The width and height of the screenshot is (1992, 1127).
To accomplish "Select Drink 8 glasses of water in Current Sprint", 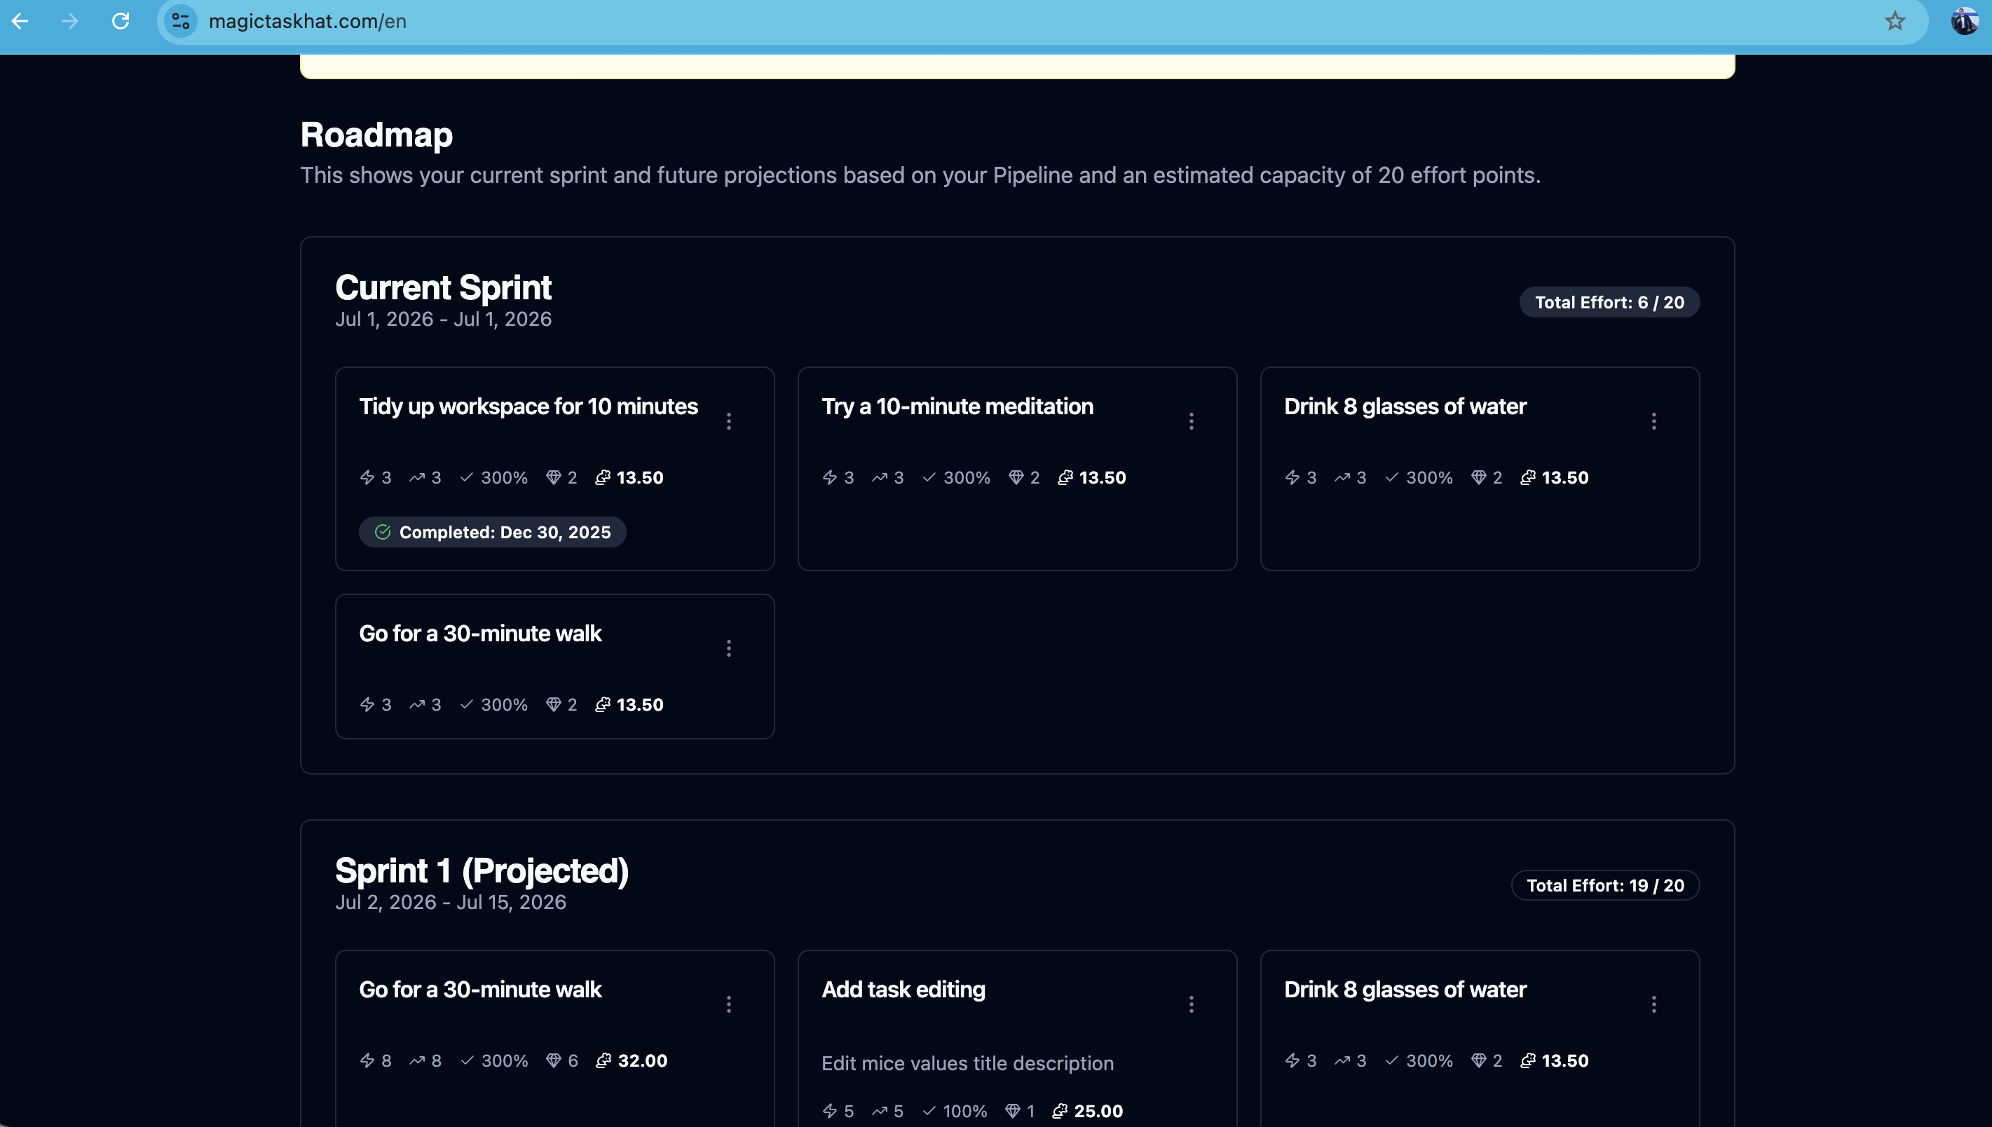I will click(x=1405, y=407).
